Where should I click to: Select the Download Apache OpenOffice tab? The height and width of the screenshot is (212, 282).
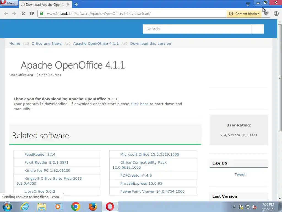coord(45,4)
